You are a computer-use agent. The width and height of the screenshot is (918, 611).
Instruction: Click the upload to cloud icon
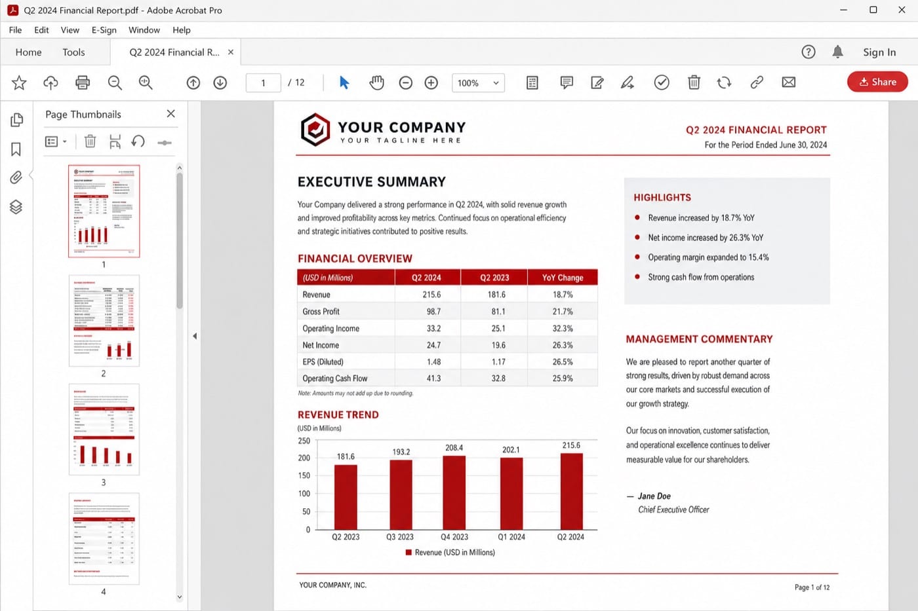pyautogui.click(x=50, y=83)
